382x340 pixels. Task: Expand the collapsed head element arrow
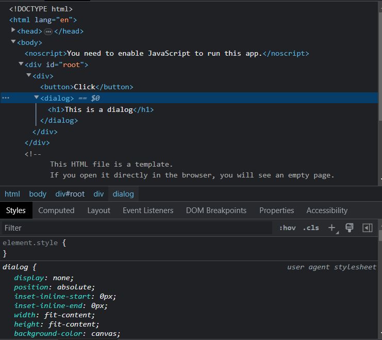[x=13, y=30]
